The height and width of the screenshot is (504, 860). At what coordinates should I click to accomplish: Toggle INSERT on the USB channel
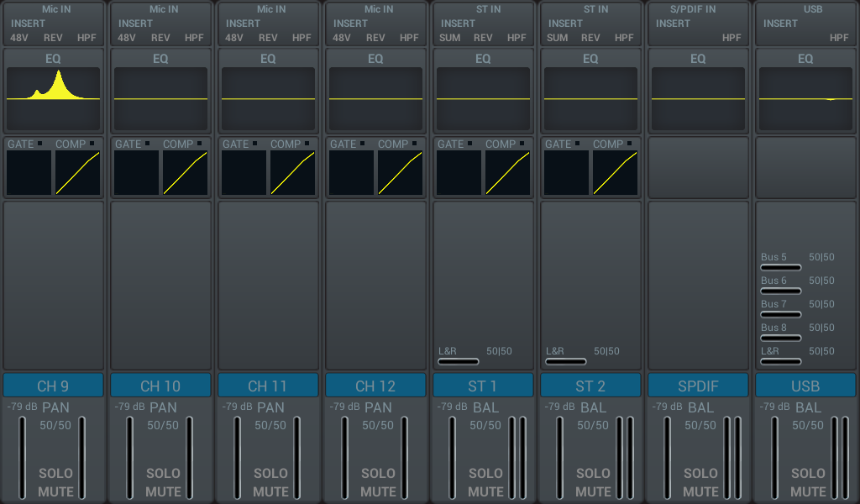780,24
